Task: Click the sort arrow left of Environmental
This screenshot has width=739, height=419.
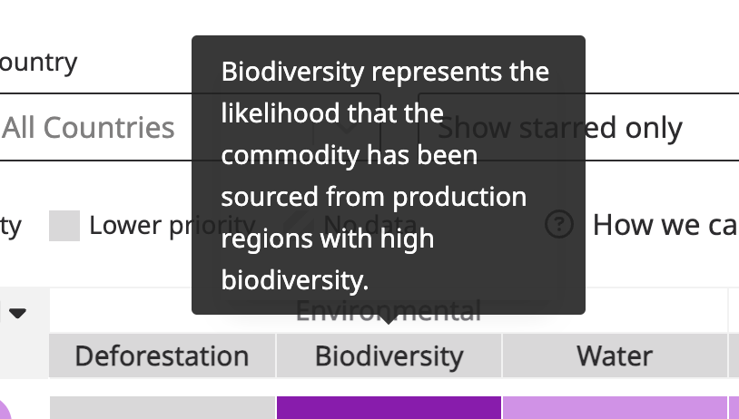Action: (x=17, y=313)
